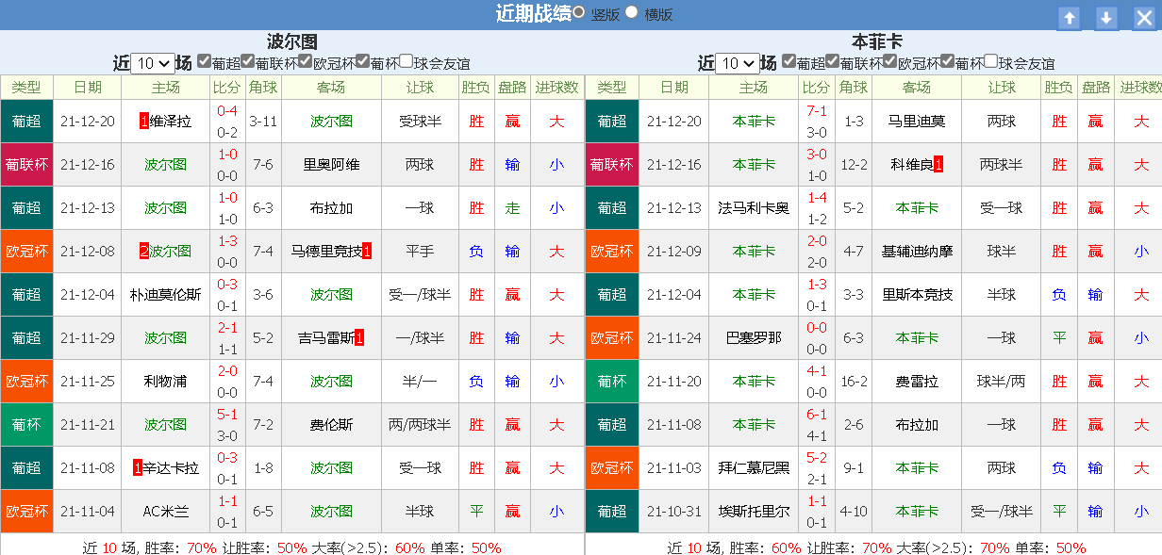1162x555 pixels.
Task: Click the 0-4 score of the 维泽拉 match
Action: pyautogui.click(x=227, y=111)
